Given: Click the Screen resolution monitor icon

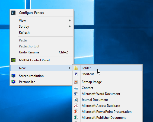Looking at the screenshot, I should pyautogui.click(x=13, y=76).
